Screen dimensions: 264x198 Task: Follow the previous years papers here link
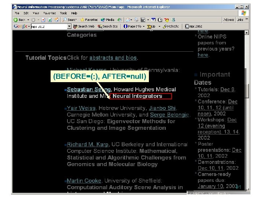[x=203, y=55]
